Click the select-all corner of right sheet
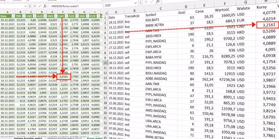The image size is (279, 139). [106, 13]
